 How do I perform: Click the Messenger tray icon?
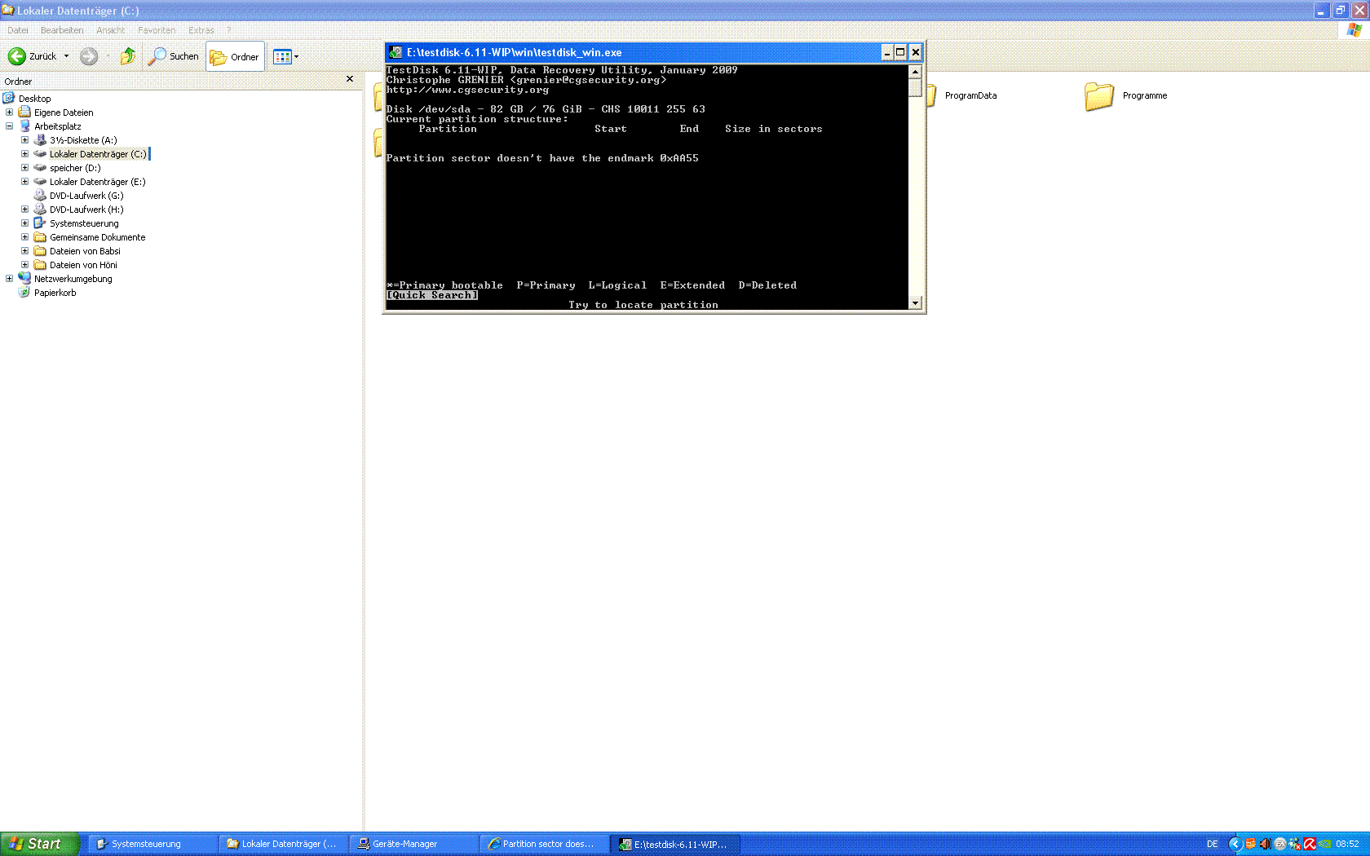(x=1295, y=844)
